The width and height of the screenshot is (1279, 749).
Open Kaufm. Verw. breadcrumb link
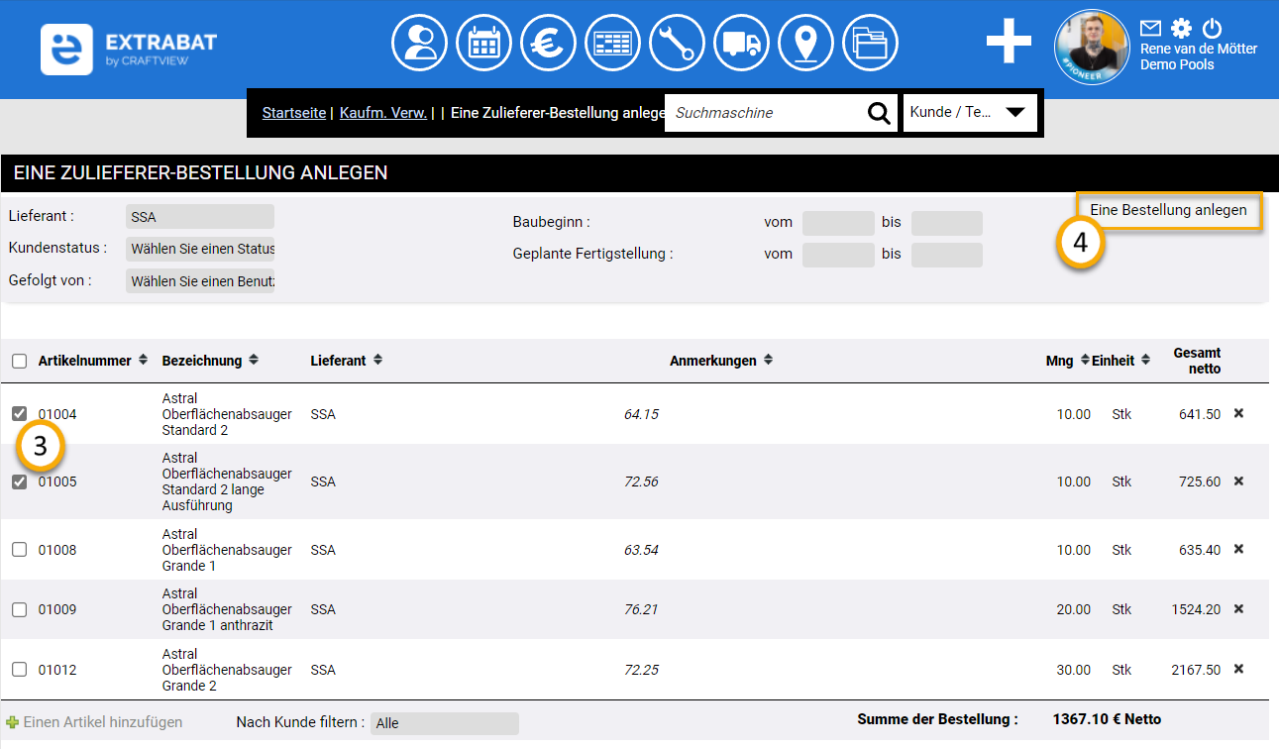pos(383,113)
